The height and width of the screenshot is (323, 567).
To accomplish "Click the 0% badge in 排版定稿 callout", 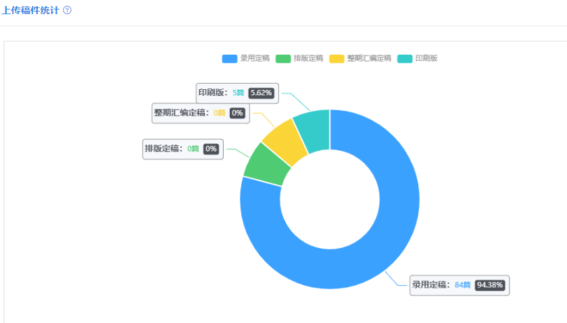I will [x=212, y=149].
